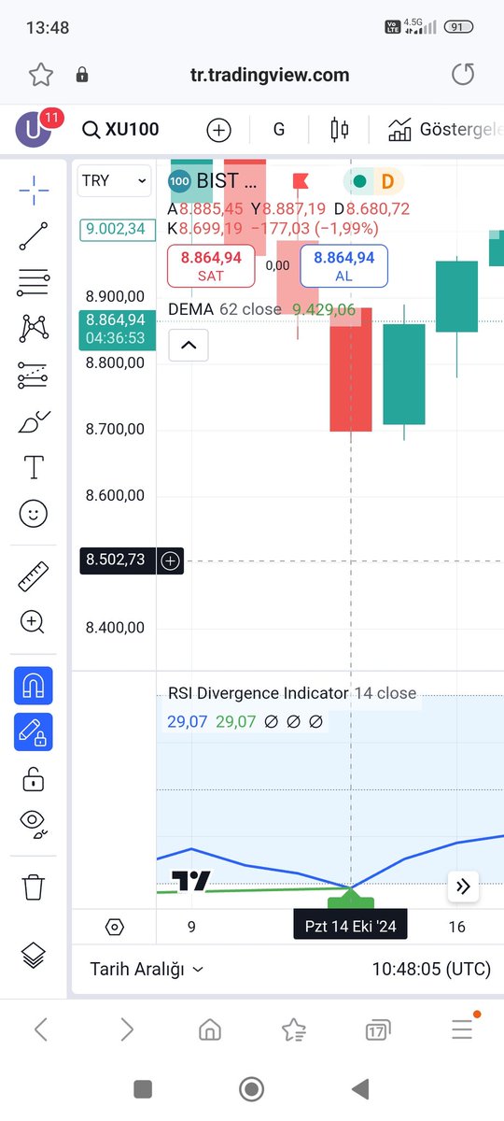504x1121 pixels.
Task: Activate the zoom in tool
Action: point(34,622)
